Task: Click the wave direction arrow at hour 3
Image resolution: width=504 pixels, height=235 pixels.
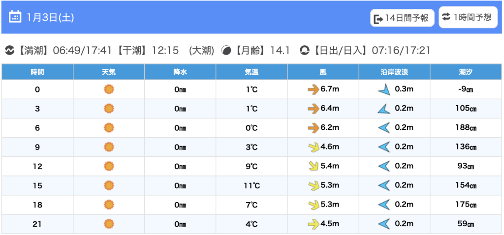Action: (x=384, y=109)
